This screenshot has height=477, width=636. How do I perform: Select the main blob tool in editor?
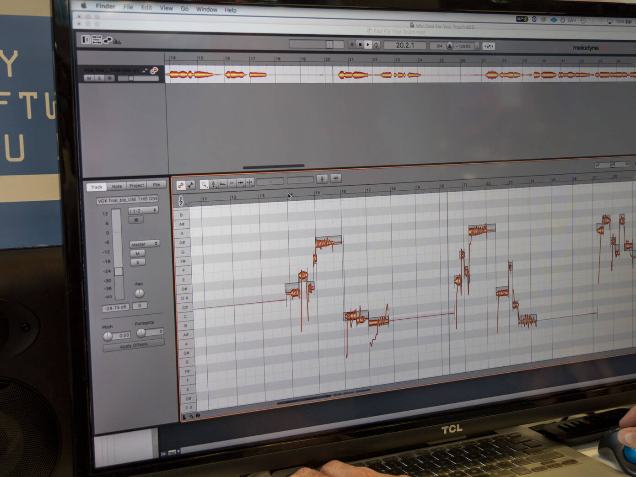click(x=181, y=185)
